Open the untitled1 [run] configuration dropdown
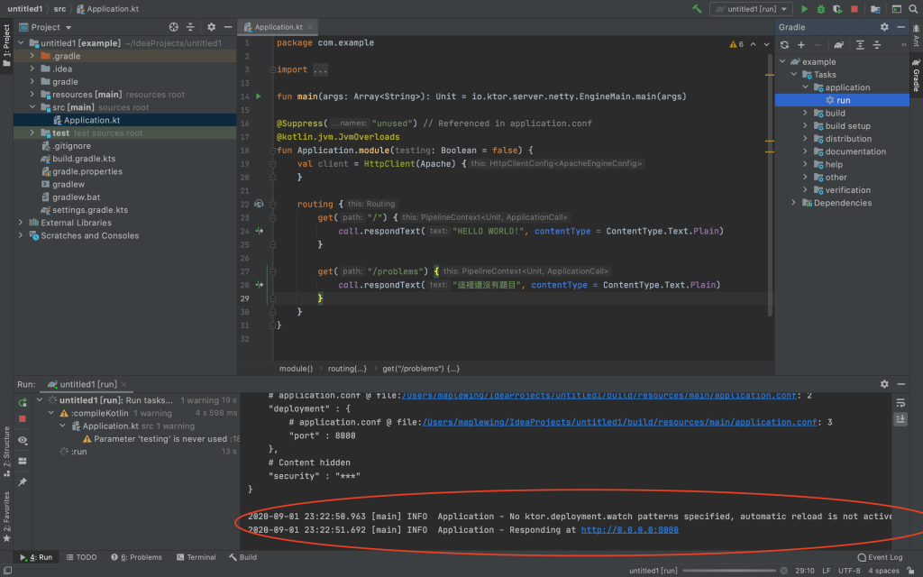This screenshot has height=577, width=923. pyautogui.click(x=750, y=9)
